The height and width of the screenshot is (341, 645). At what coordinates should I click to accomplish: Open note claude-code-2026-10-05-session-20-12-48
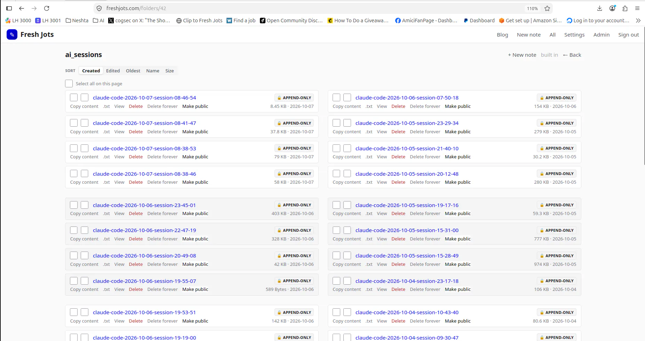tap(407, 174)
